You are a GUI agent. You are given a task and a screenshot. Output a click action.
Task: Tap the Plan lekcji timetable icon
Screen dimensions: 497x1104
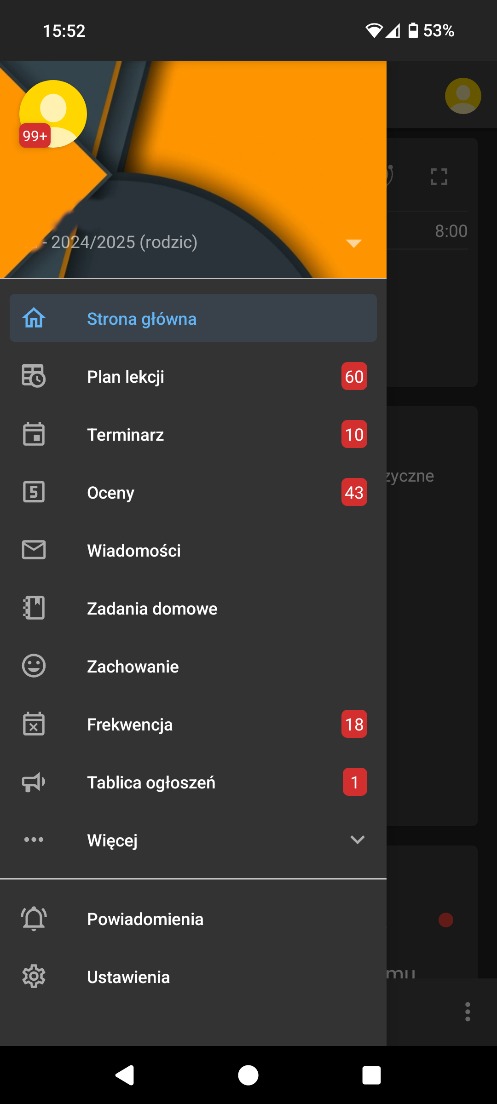(x=34, y=376)
